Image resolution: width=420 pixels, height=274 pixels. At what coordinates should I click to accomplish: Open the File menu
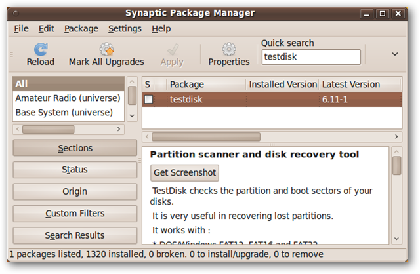21,29
